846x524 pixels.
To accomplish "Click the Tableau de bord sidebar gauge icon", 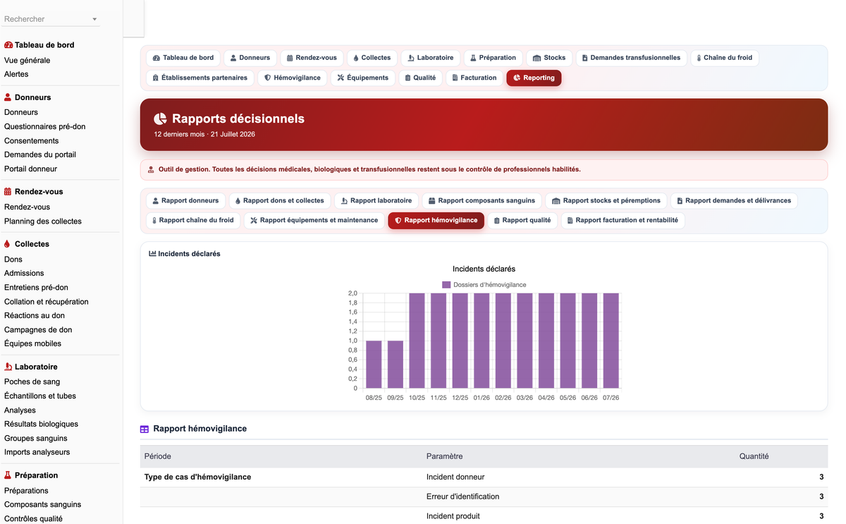I will (8, 45).
